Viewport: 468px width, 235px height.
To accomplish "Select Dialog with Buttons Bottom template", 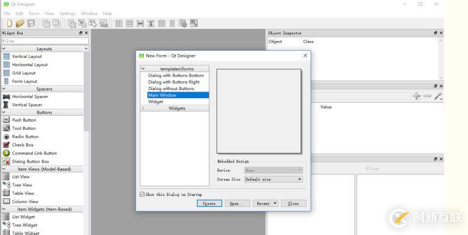I will (x=176, y=75).
